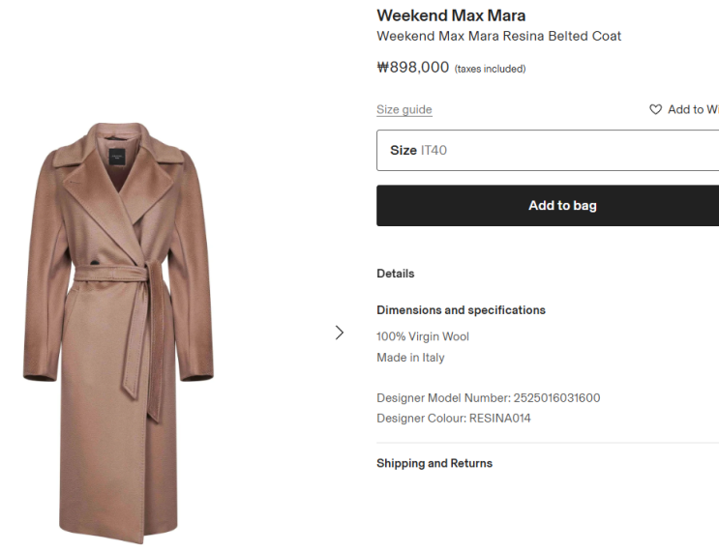Expand the Details section

[x=395, y=274]
